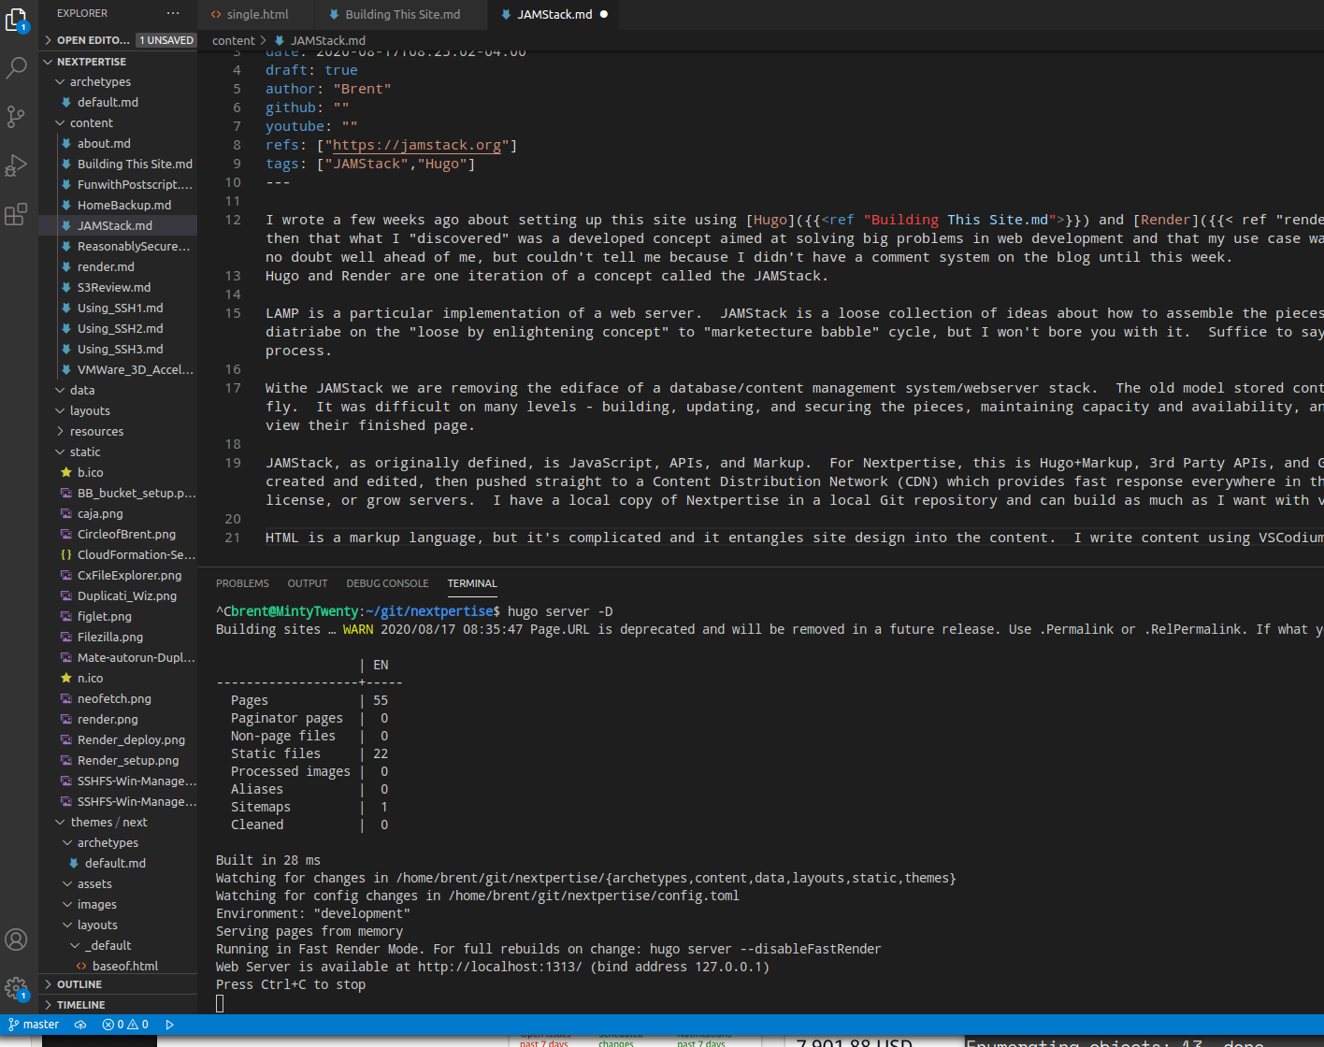Open Using_SSH2.md file
The image size is (1324, 1047).
pos(120,328)
